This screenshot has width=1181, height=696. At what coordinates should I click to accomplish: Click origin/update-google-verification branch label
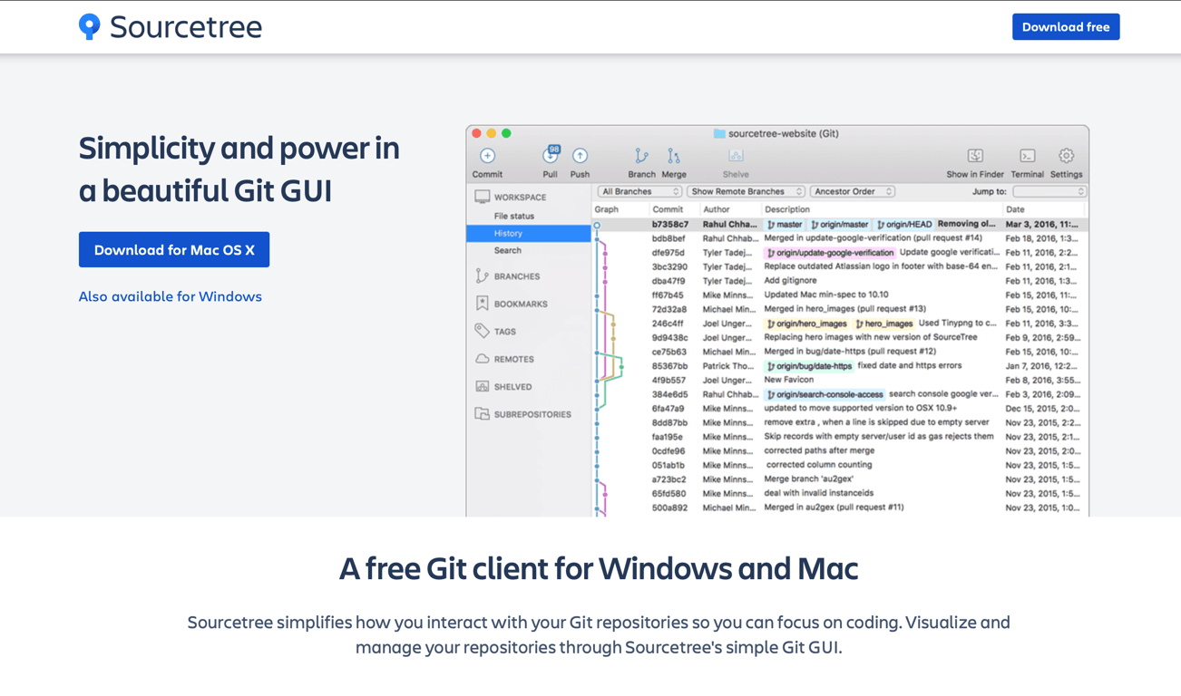click(x=830, y=253)
